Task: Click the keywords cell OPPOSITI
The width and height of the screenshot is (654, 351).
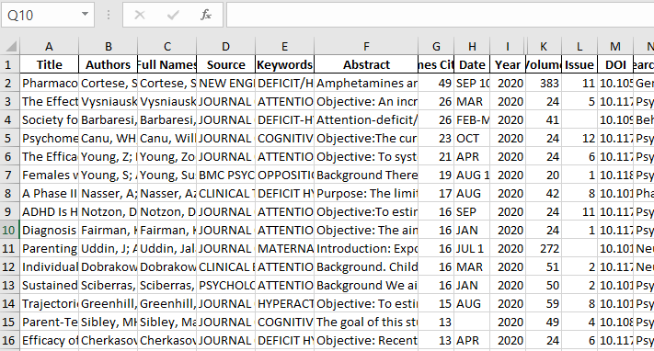Action: pos(284,175)
